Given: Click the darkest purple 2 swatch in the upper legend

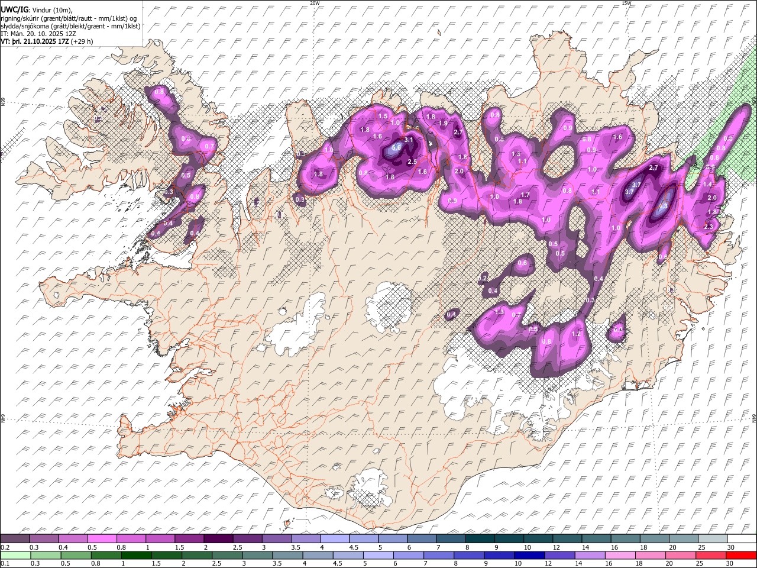Looking at the screenshot, I should (218, 539).
